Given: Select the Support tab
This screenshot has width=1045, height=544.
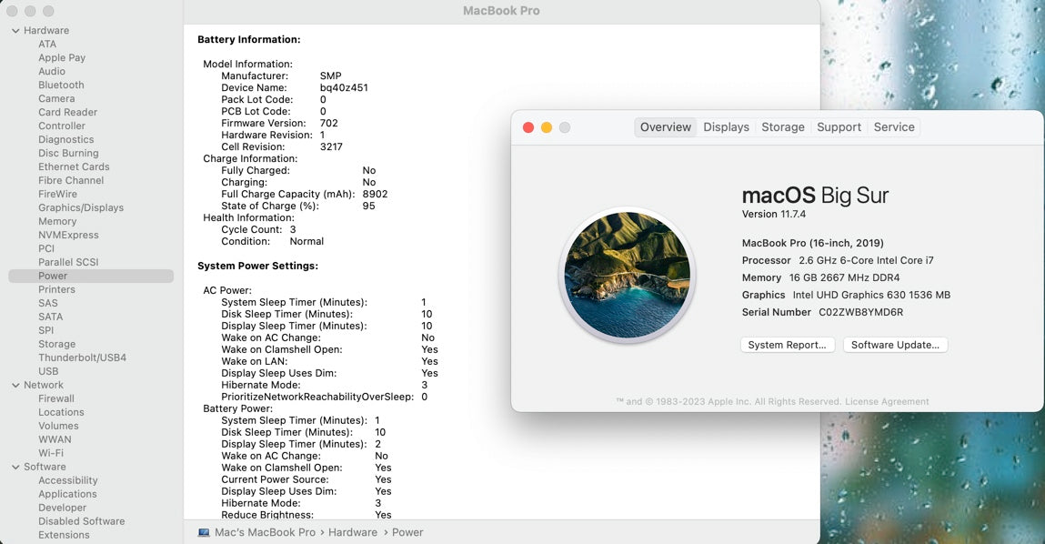Looking at the screenshot, I should pos(839,127).
